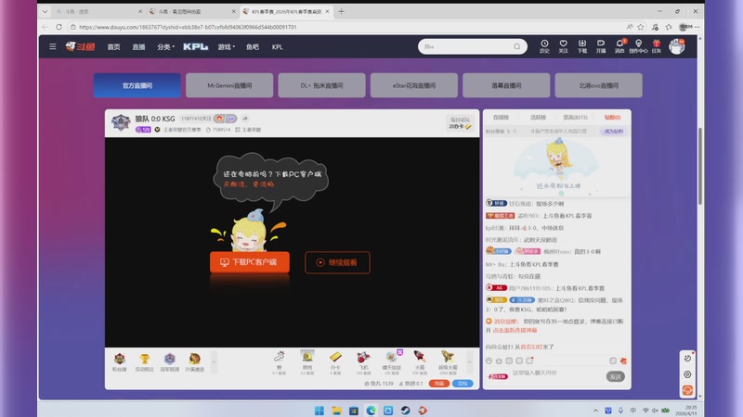The width and height of the screenshot is (743, 417).
Task: Click the crown icon in the chat toolbar
Action: pyautogui.click(x=499, y=360)
